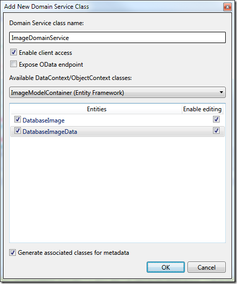Click the Domain Service class name label

click(x=46, y=23)
